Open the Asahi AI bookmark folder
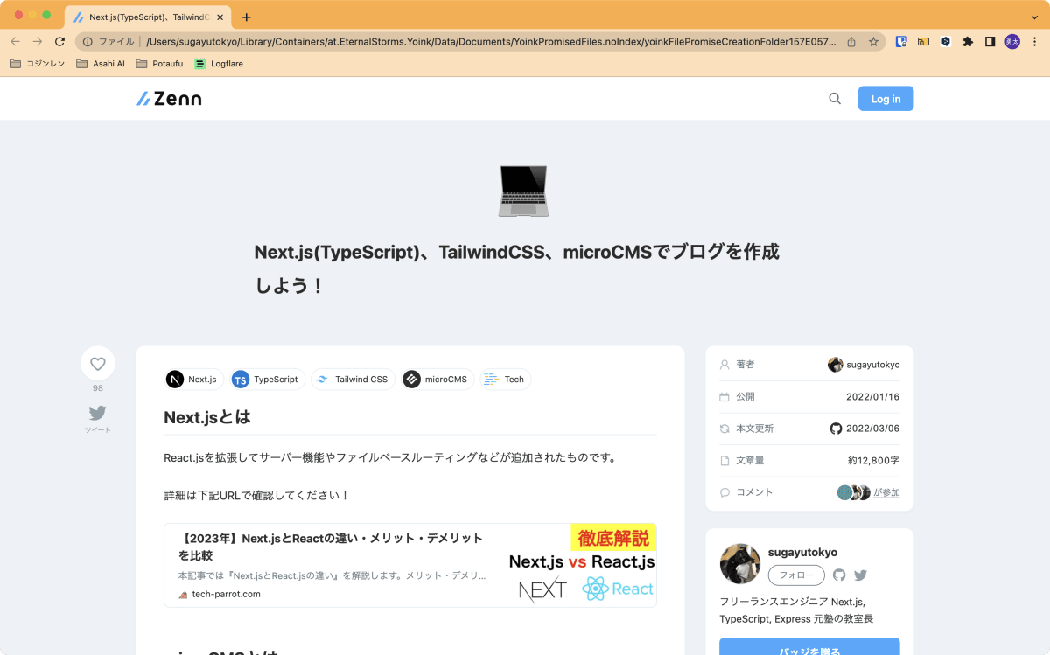The height and width of the screenshot is (655, 1050). (x=101, y=64)
